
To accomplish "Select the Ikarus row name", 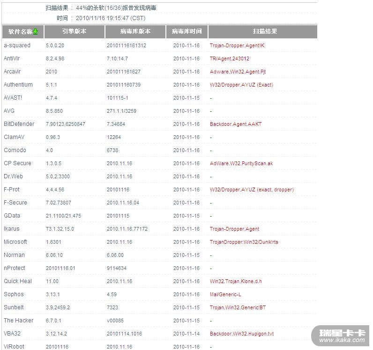I will tap(12, 229).
